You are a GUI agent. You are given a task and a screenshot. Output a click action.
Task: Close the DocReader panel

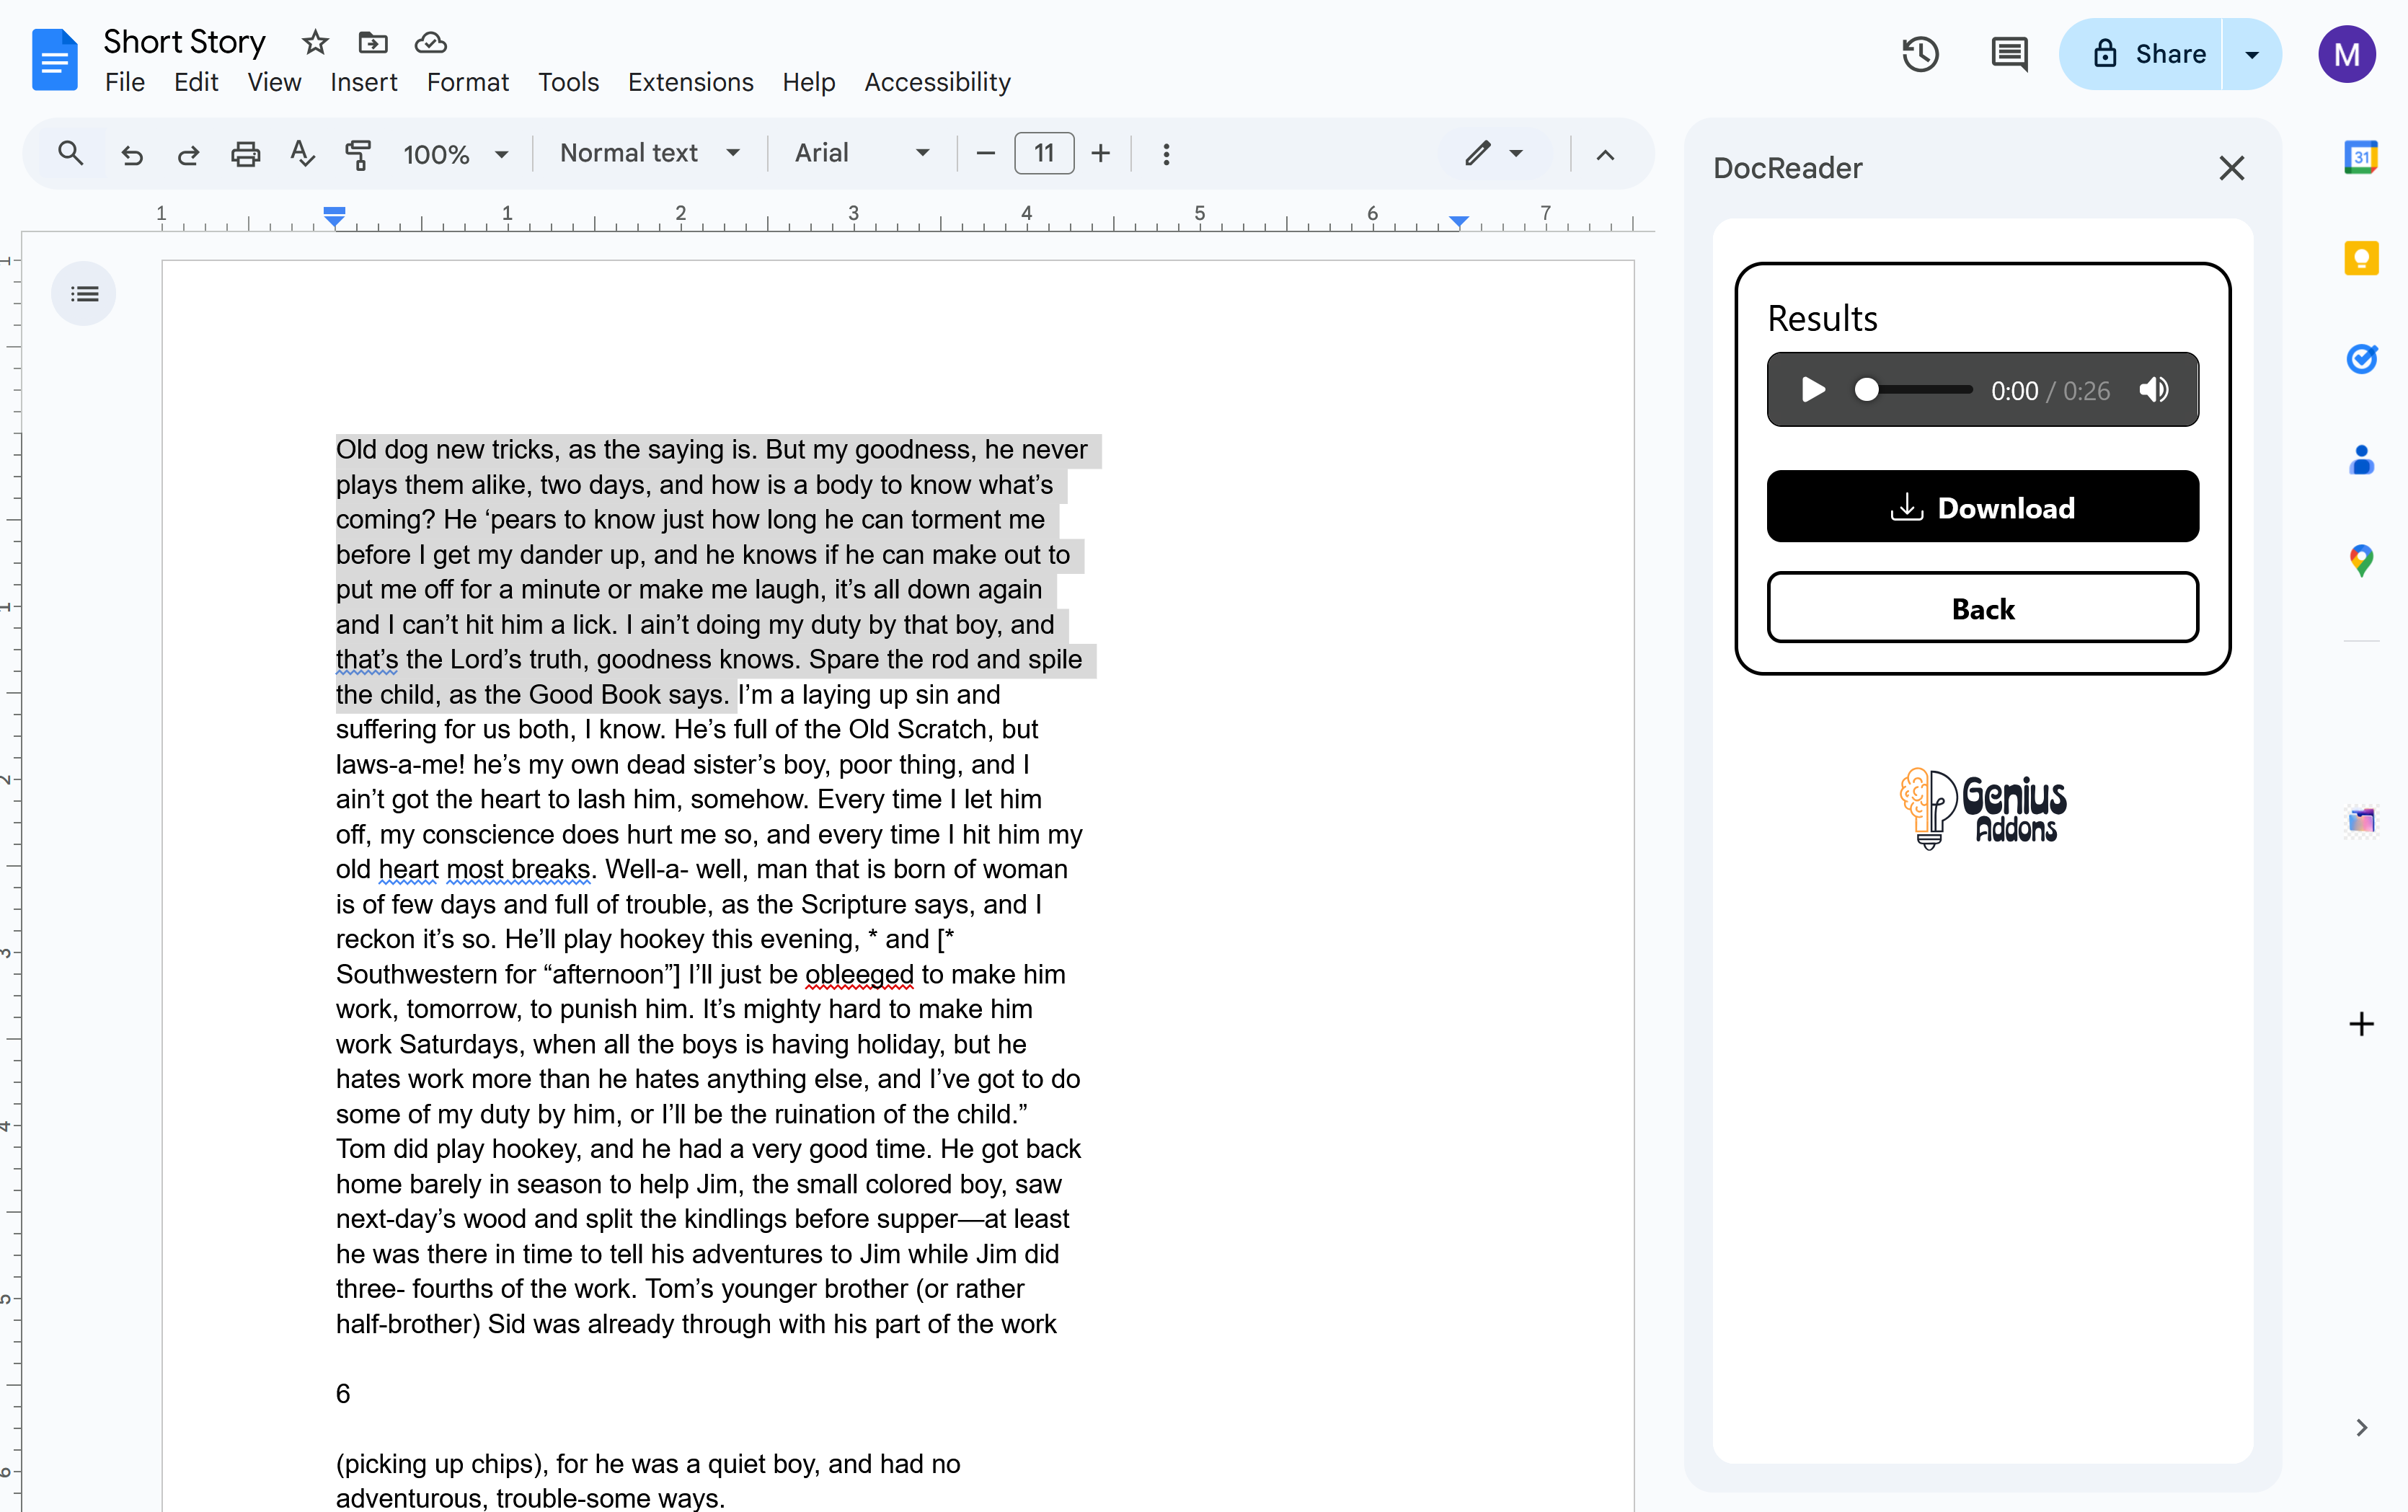point(2231,168)
